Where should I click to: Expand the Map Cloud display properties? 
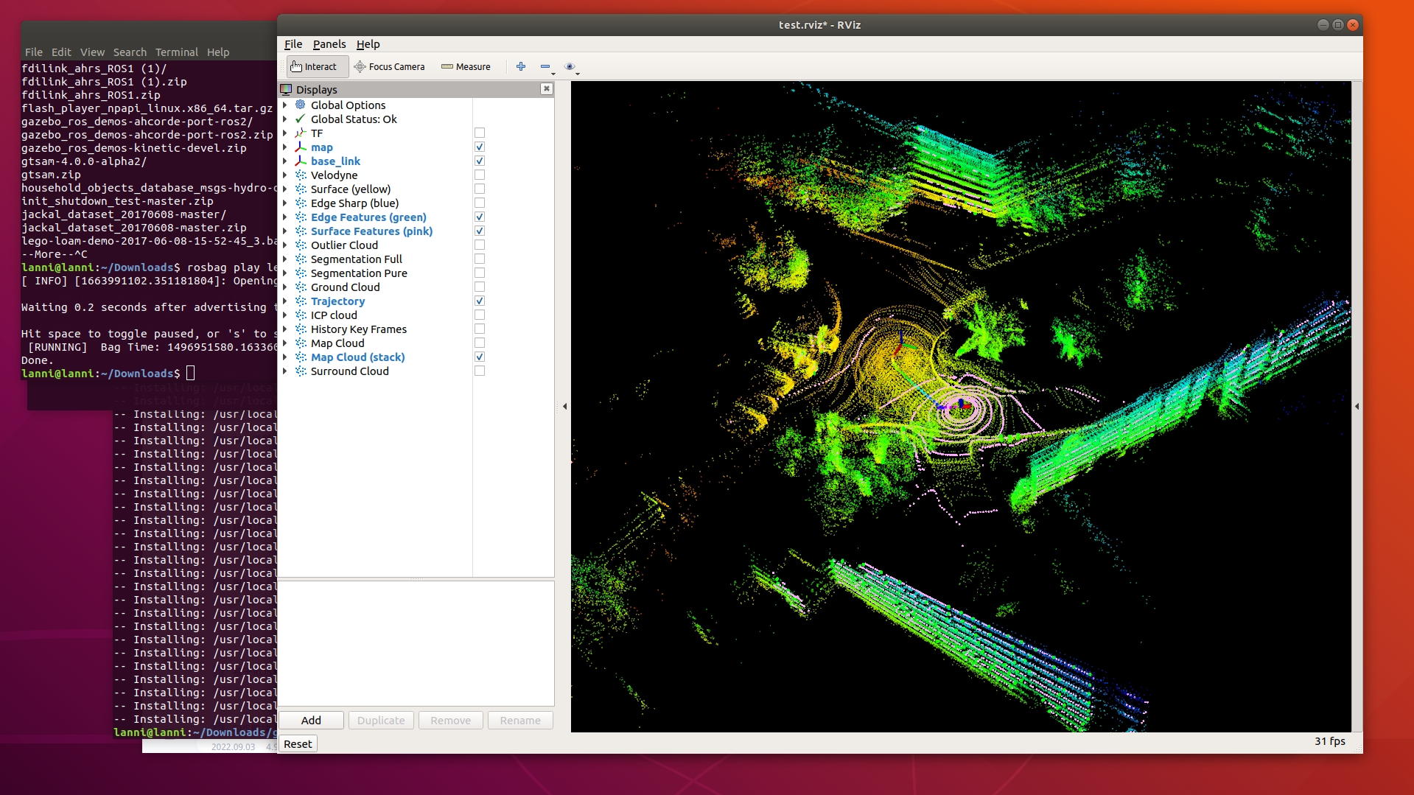tap(284, 343)
